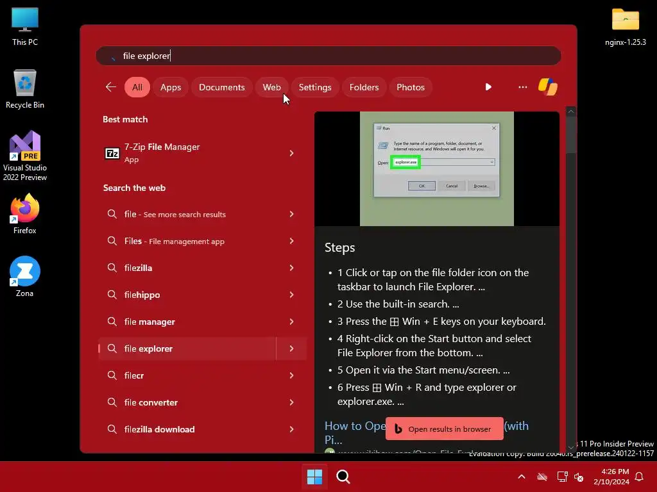The image size is (657, 492).
Task: Switch to the Folders filter tab
Action: pyautogui.click(x=364, y=87)
